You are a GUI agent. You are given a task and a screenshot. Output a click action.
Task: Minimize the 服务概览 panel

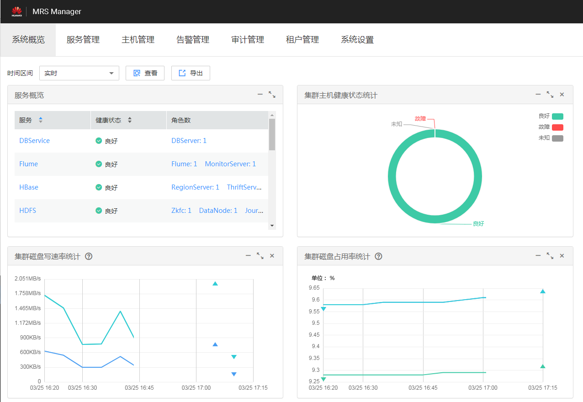pyautogui.click(x=260, y=95)
